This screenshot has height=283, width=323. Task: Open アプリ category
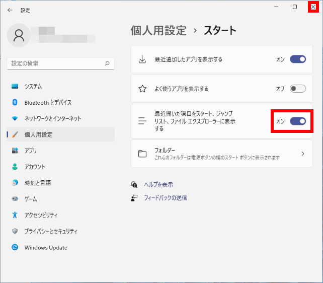tap(60, 151)
